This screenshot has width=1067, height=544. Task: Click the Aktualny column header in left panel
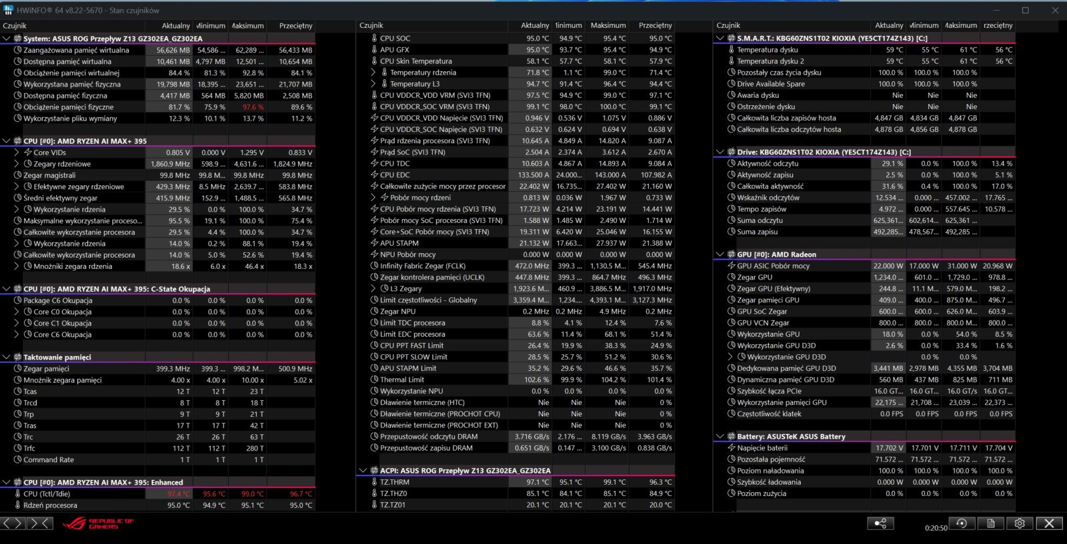pyautogui.click(x=175, y=26)
